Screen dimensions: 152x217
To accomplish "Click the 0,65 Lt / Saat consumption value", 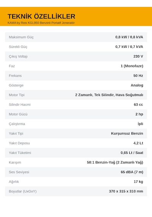I will click(x=132, y=153).
